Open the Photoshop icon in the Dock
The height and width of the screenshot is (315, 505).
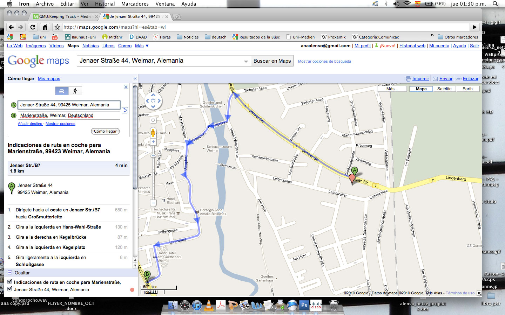tap(304, 305)
